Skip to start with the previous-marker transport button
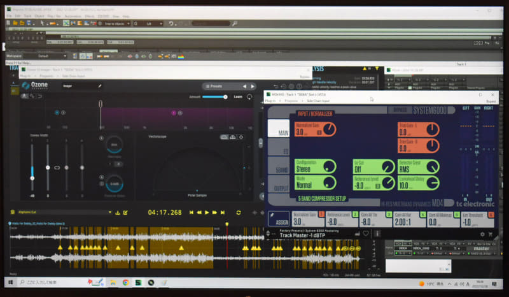The image size is (509, 297). pyautogui.click(x=192, y=212)
